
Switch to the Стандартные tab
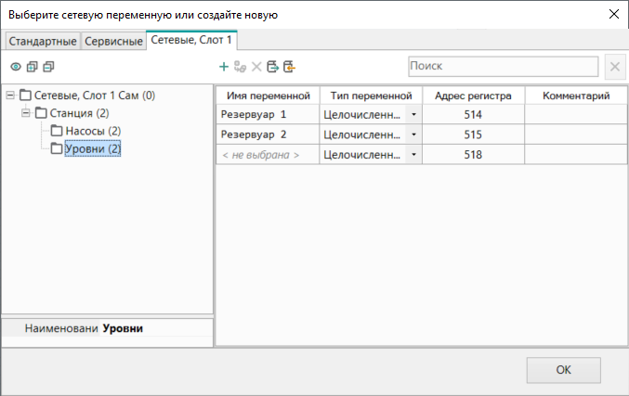[43, 41]
